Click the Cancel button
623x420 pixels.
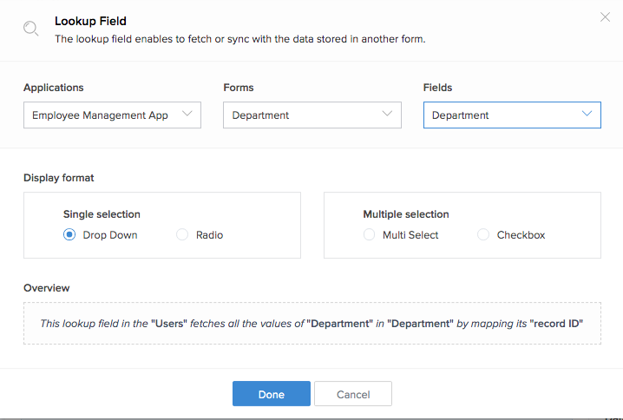(353, 394)
